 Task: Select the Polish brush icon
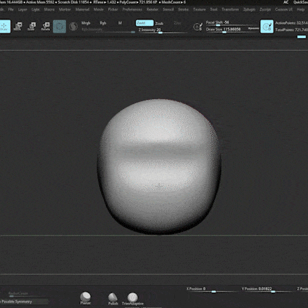tap(113, 299)
